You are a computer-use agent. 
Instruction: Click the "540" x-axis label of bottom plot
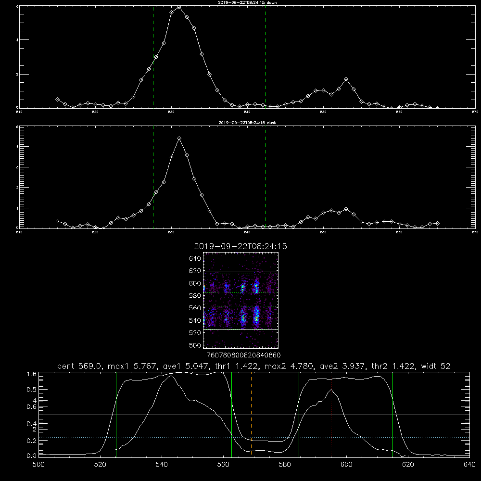click(162, 465)
